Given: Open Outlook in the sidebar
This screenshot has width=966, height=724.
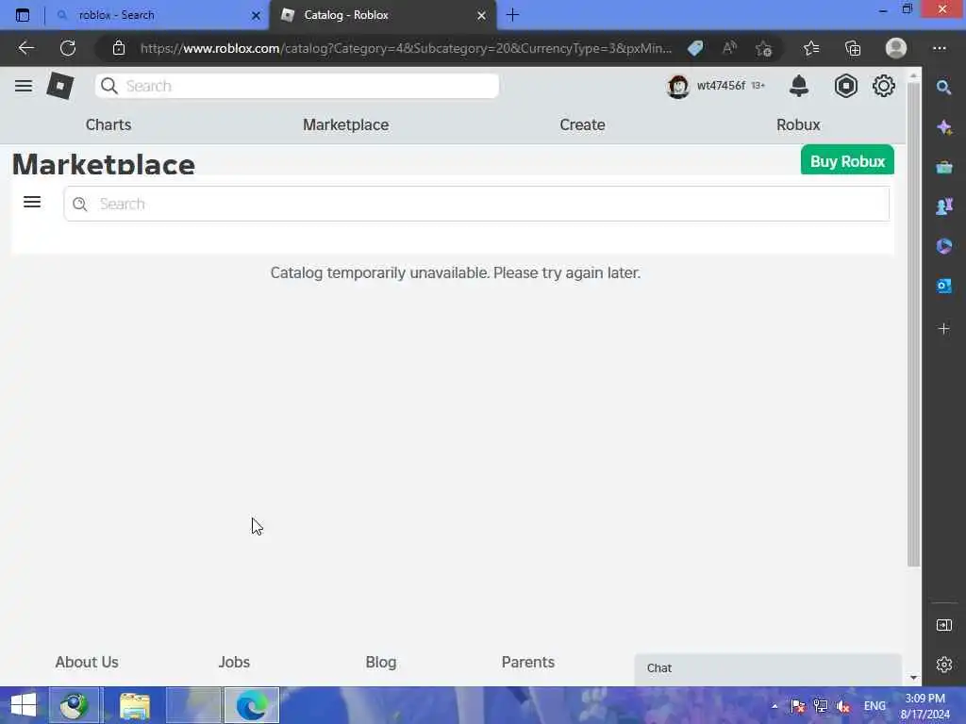Looking at the screenshot, I should (x=943, y=286).
